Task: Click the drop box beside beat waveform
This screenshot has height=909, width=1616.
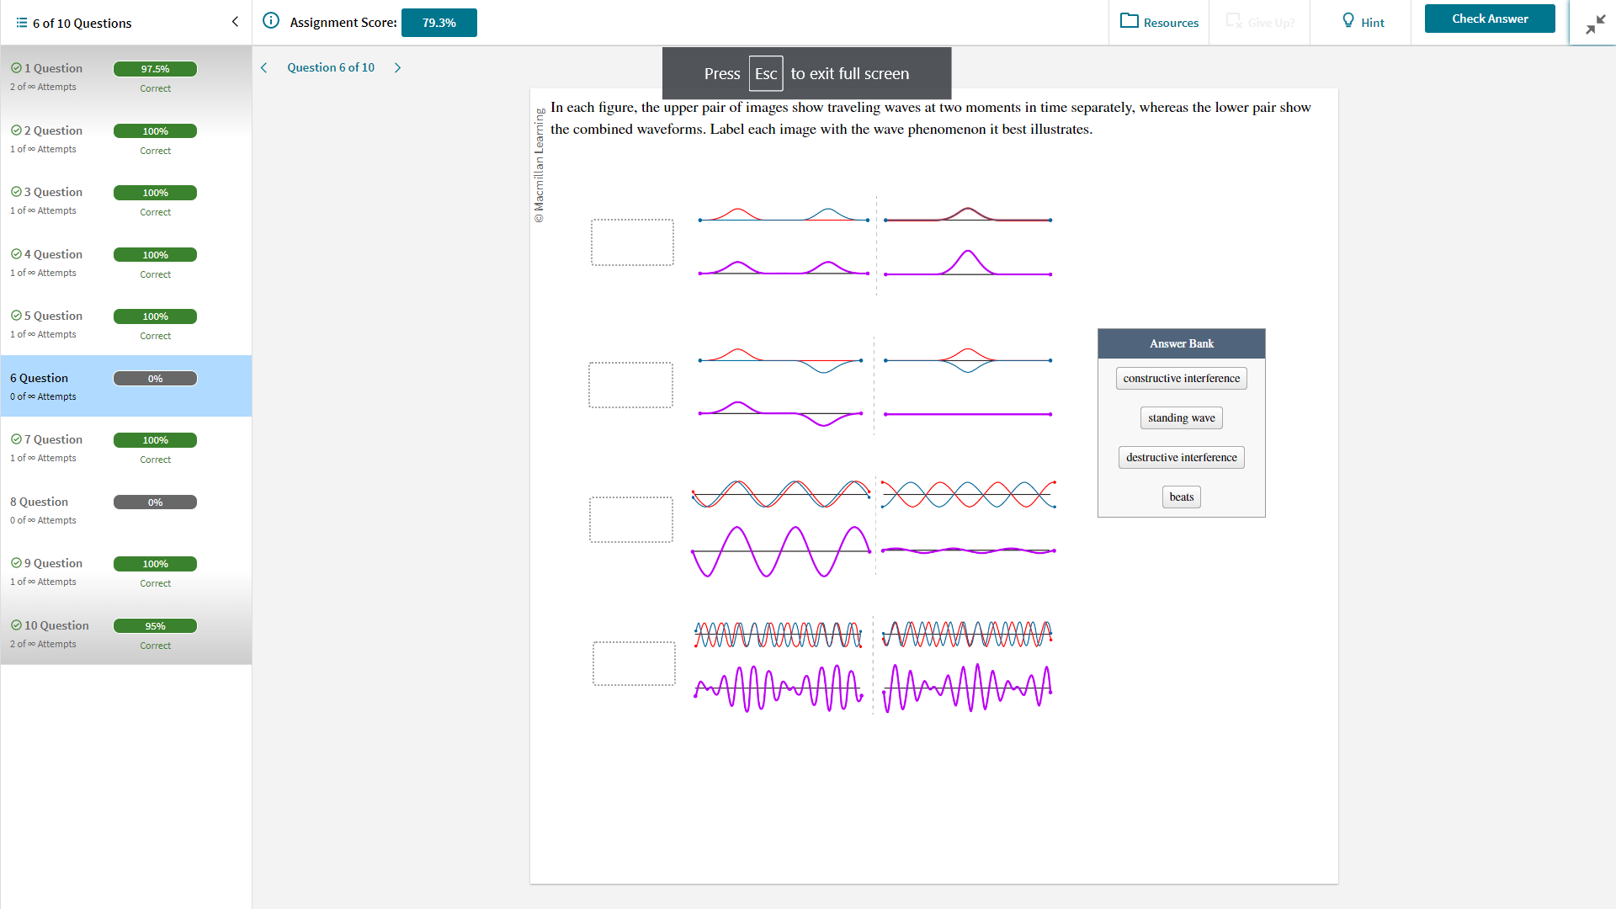Action: point(634,663)
